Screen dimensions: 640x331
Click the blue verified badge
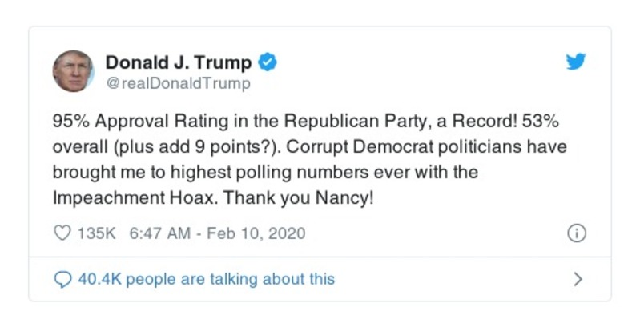coord(271,62)
